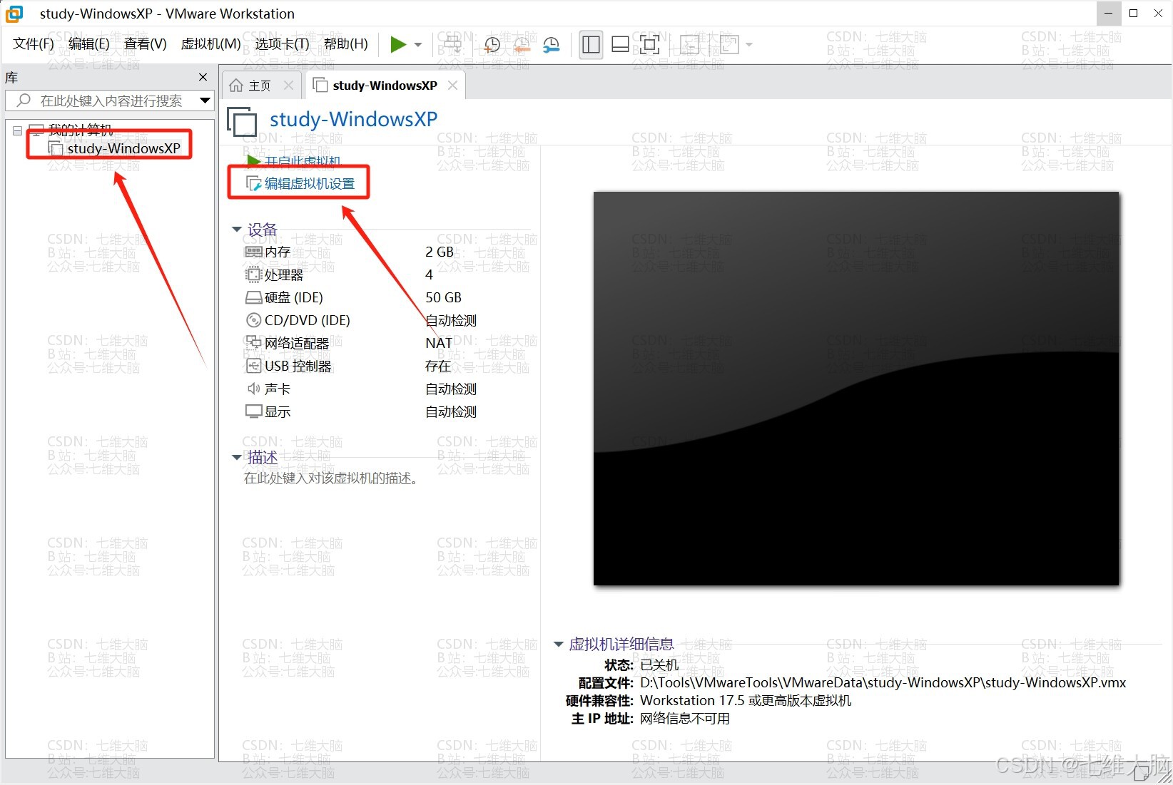Screen dimensions: 1173x785
Task: Click the stretch guest display icon
Action: (x=729, y=45)
